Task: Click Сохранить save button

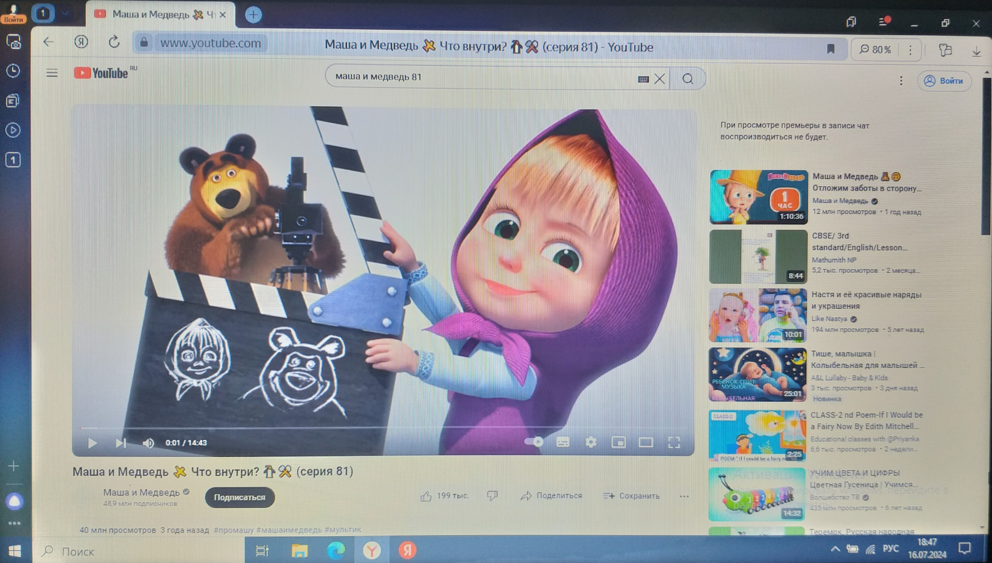Action: coord(631,496)
